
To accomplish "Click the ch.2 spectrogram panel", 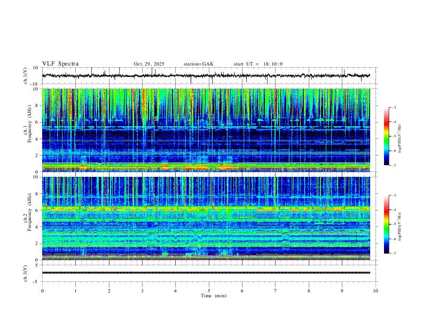I will [x=206, y=218].
